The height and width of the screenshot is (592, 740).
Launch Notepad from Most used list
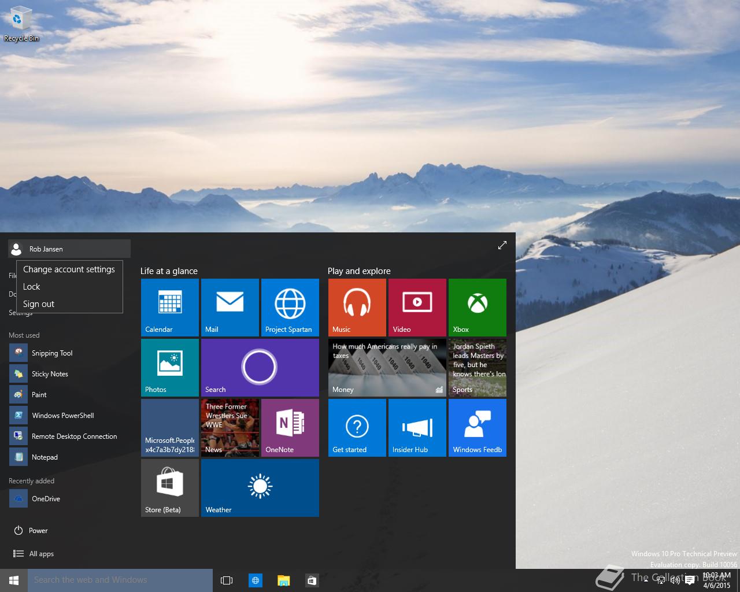[69, 457]
